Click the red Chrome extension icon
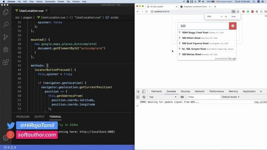 [244, 11]
